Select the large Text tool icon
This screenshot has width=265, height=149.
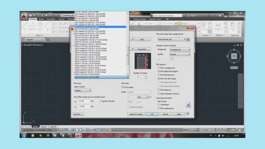tap(139, 24)
